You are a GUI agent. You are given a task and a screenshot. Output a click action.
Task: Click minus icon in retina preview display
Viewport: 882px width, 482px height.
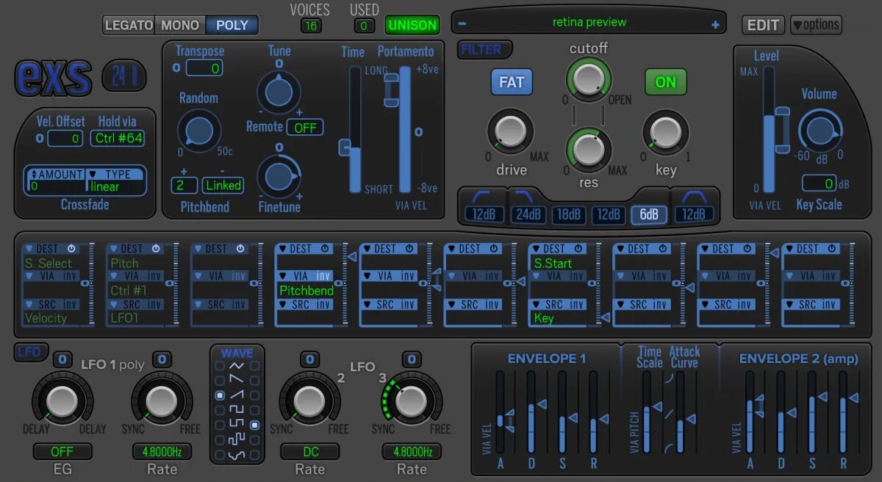click(x=462, y=23)
